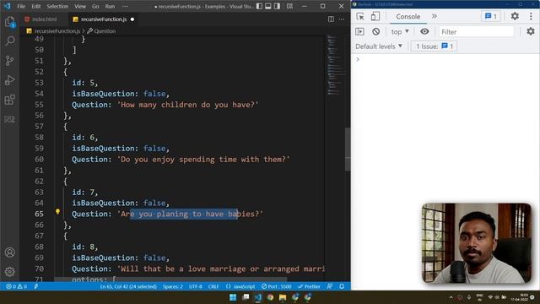Select the Console tab in DevTools
This screenshot has height=304, width=540.
point(408,16)
